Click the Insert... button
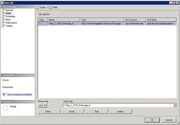 click(x=73, y=111)
